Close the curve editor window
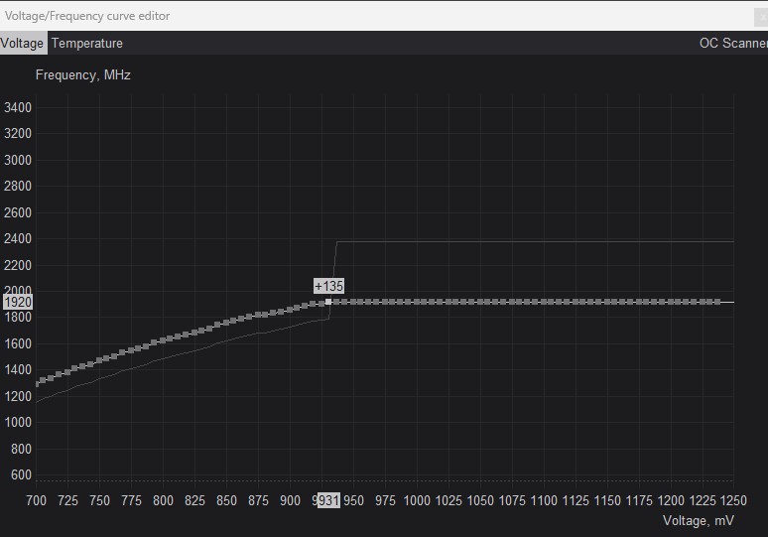Viewport: 768px width, 537px height. pyautogui.click(x=762, y=17)
